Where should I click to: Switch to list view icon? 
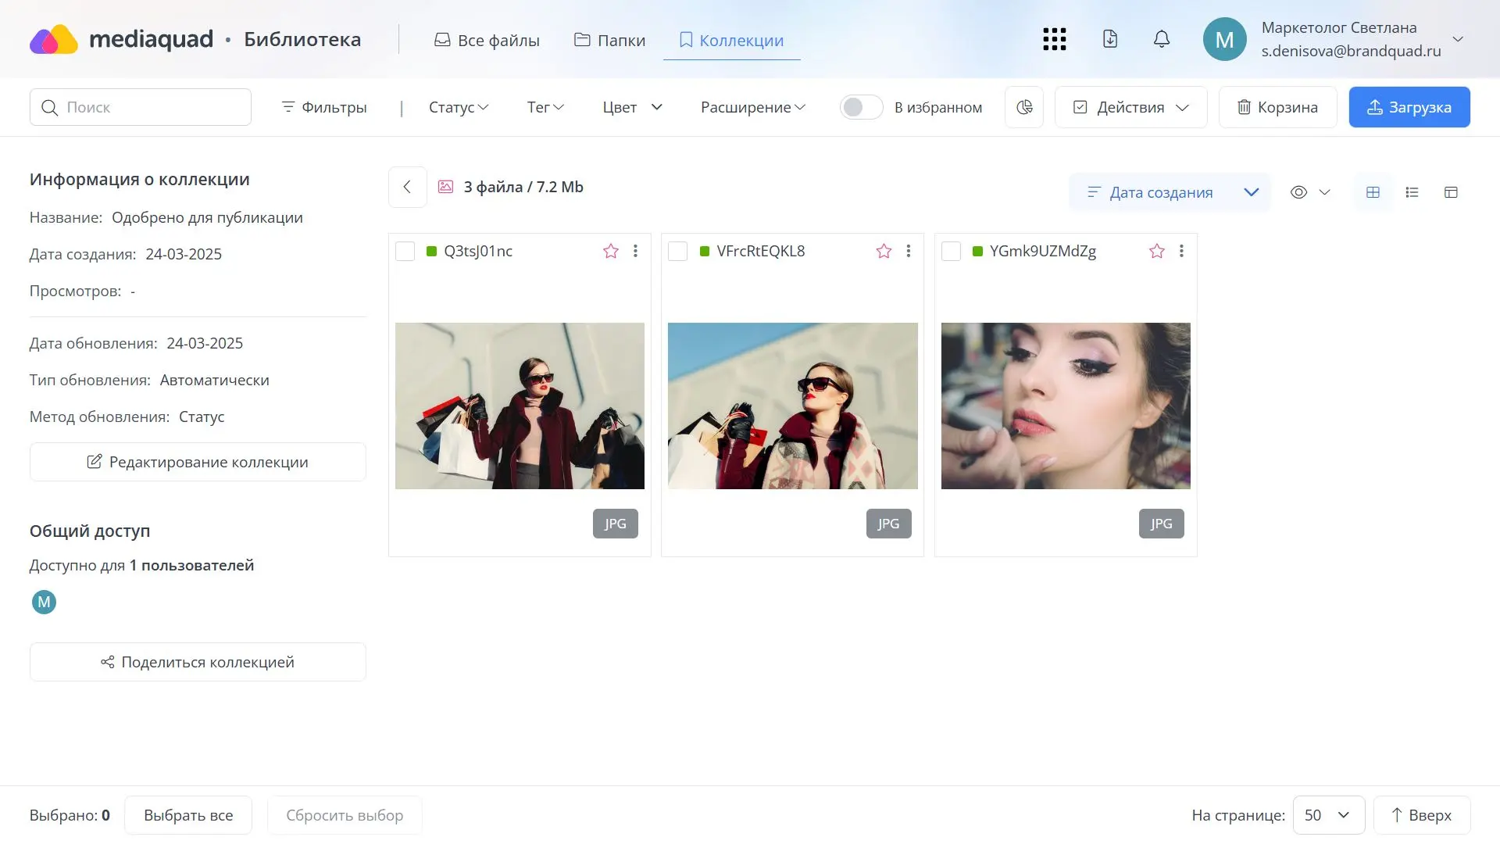[1412, 192]
